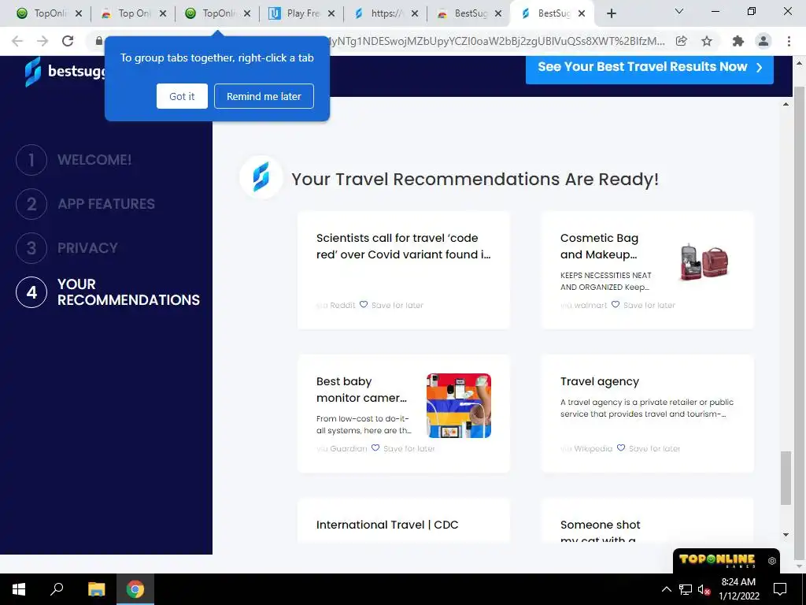806x605 pixels.
Task: Save the Wikipedia item for later with the heart icon
Action: [x=621, y=448]
